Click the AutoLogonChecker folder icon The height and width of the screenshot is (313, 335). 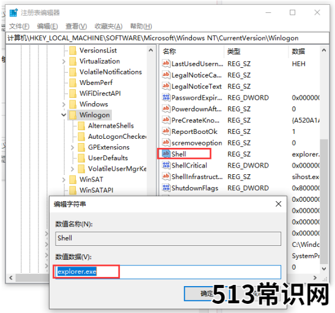pyautogui.click(x=81, y=136)
